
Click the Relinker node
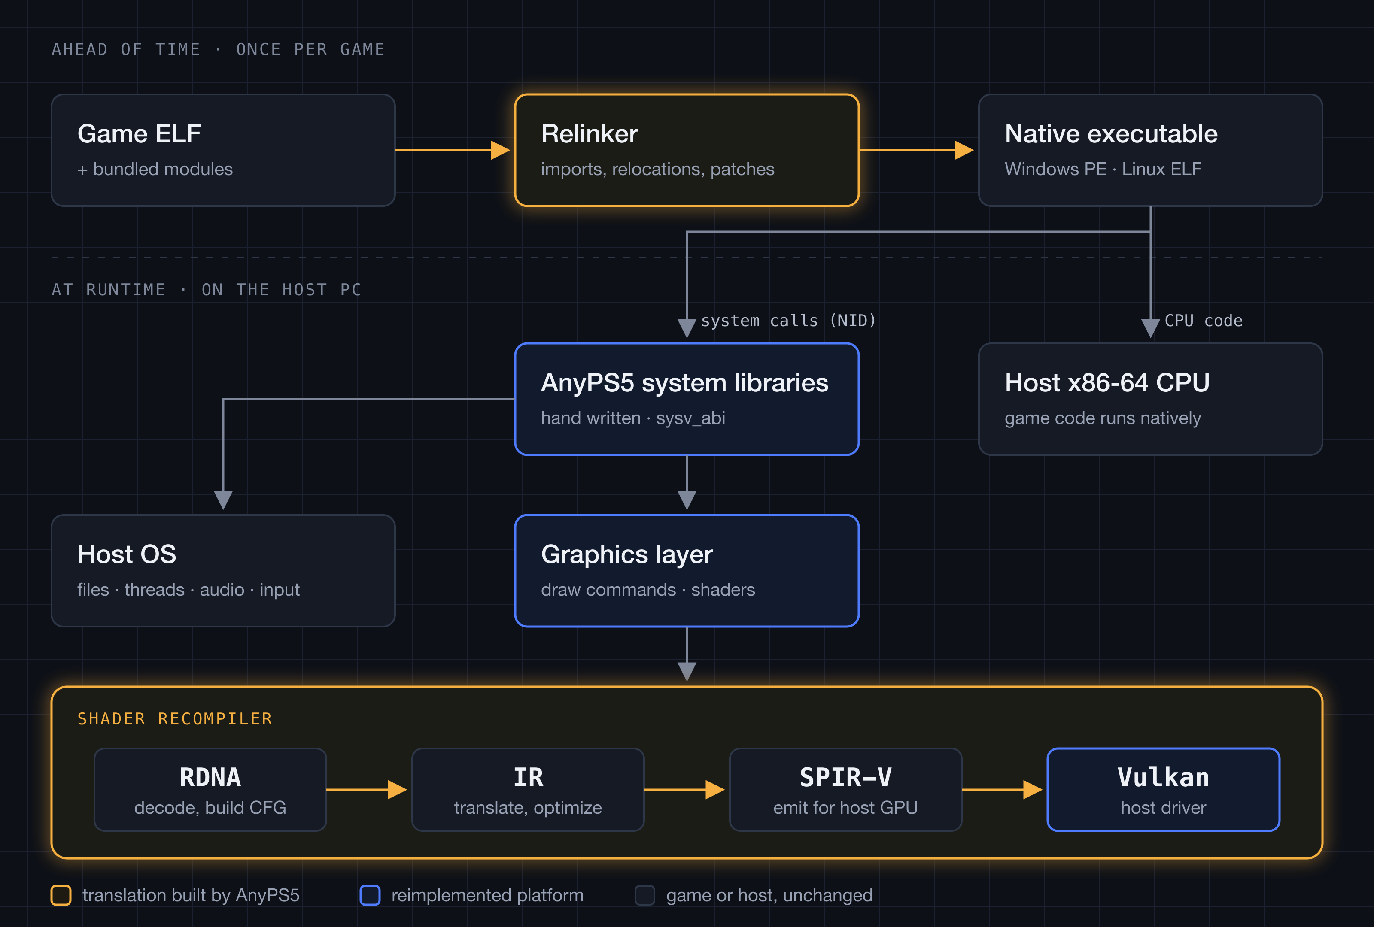click(687, 150)
